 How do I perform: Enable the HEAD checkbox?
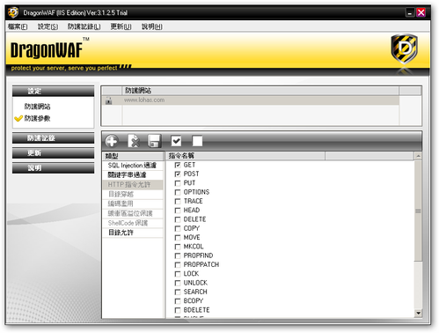tap(178, 211)
